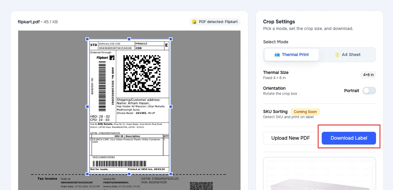Click the 'Pick a mode, set the crop size' subtitle
This screenshot has height=190, width=393.
point(308,28)
